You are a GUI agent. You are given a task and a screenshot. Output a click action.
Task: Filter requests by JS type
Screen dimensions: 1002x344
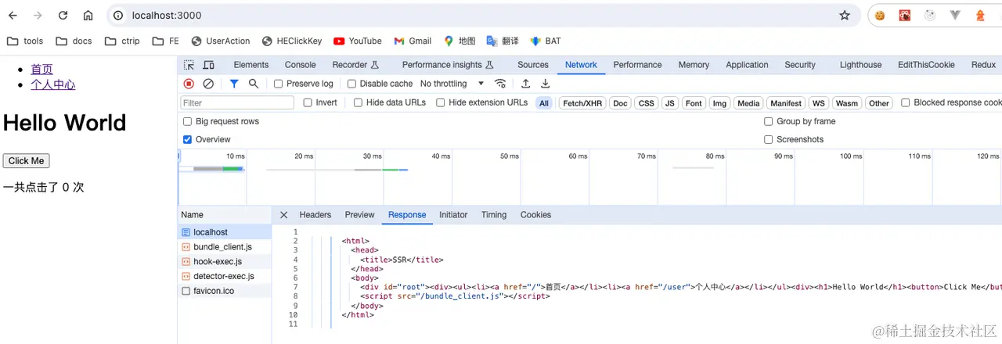click(669, 103)
